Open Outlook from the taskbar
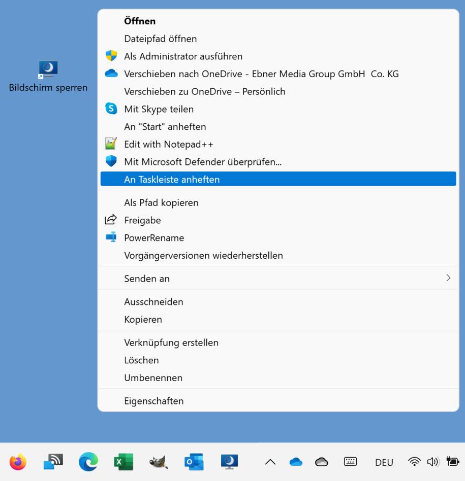Screen dimensions: 465x481 [x=194, y=462]
